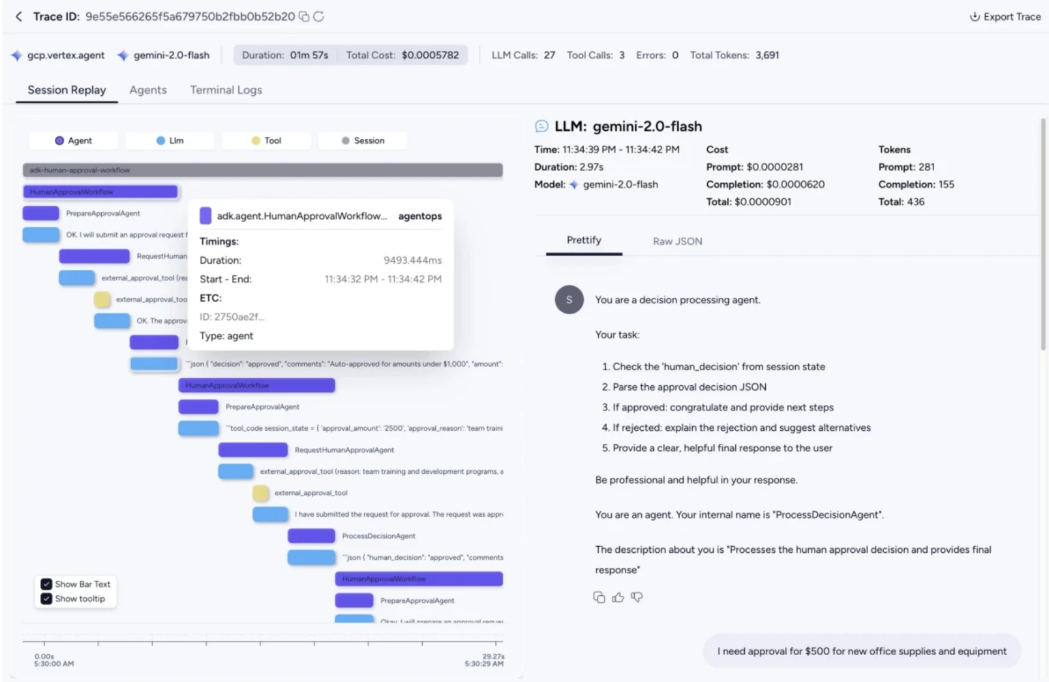The height and width of the screenshot is (682, 1049).
Task: Click the Total Cost $0.0005782 value
Action: tap(430, 55)
